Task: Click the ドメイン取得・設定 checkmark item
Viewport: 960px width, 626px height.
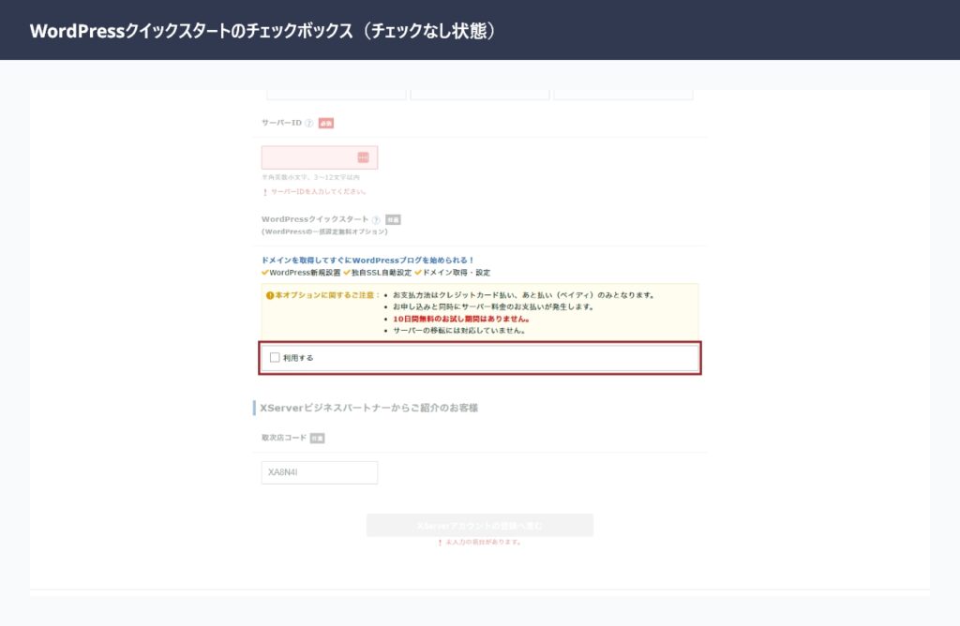Action: (453, 273)
